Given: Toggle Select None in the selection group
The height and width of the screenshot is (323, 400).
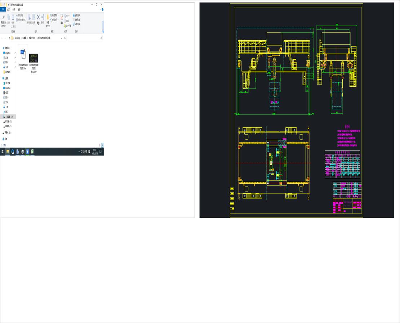Looking at the screenshot, I should coord(76,19).
